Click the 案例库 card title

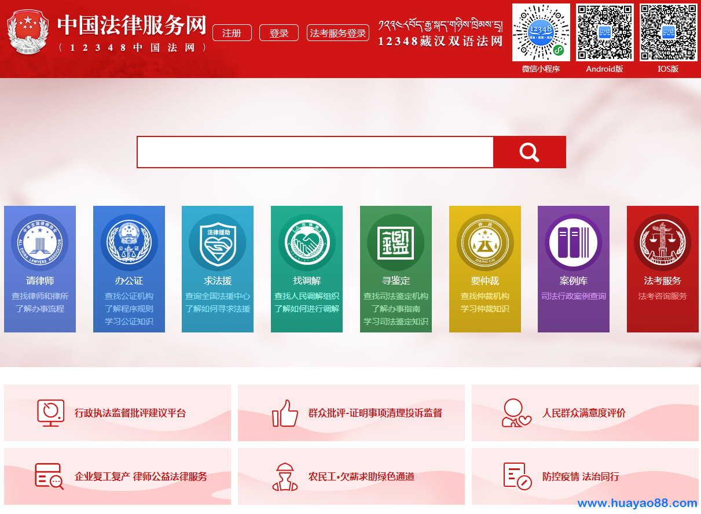pyautogui.click(x=574, y=281)
